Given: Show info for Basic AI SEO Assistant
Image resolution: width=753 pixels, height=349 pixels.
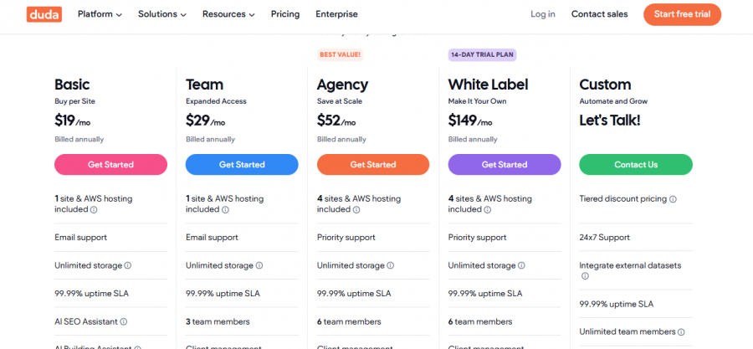Looking at the screenshot, I should (x=124, y=321).
